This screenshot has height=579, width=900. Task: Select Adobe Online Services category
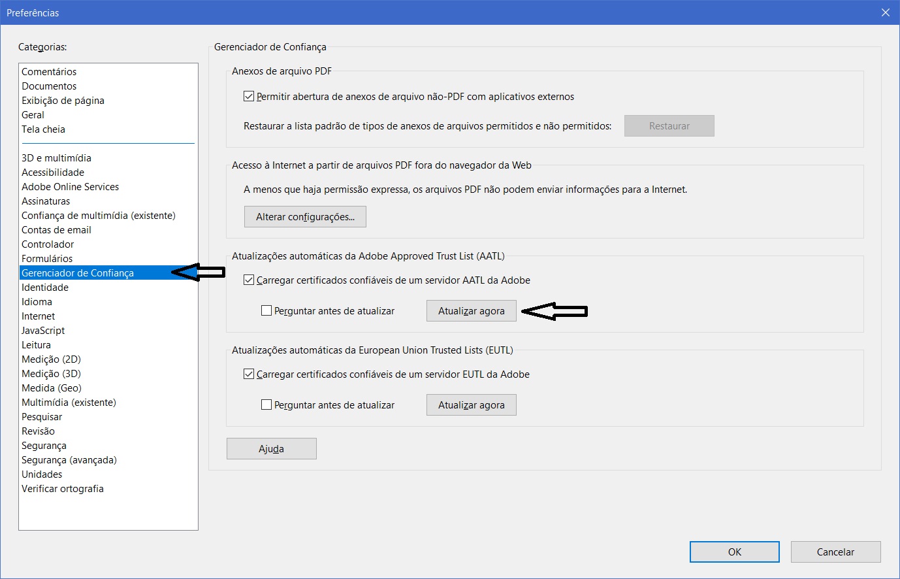tap(70, 187)
